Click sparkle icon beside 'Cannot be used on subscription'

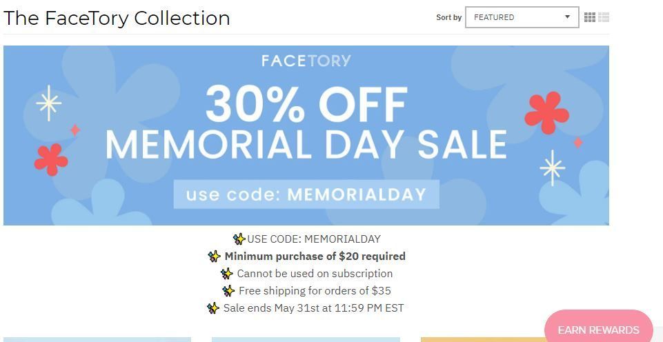click(x=227, y=274)
